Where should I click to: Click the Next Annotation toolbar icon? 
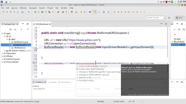pos(115,12)
